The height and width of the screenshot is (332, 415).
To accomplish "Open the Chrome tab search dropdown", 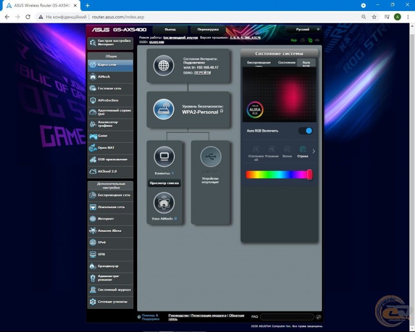I will [364, 6].
